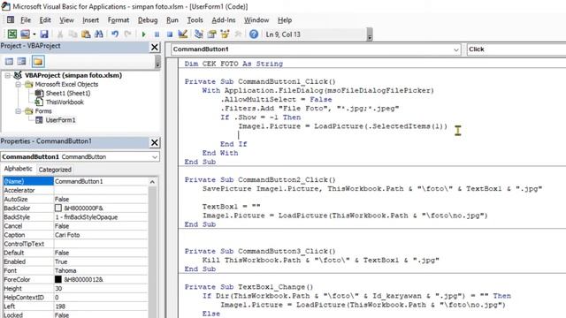Image resolution: width=566 pixels, height=318 pixels.
Task: Click the ForeColor black color swatch
Action: tap(58, 279)
